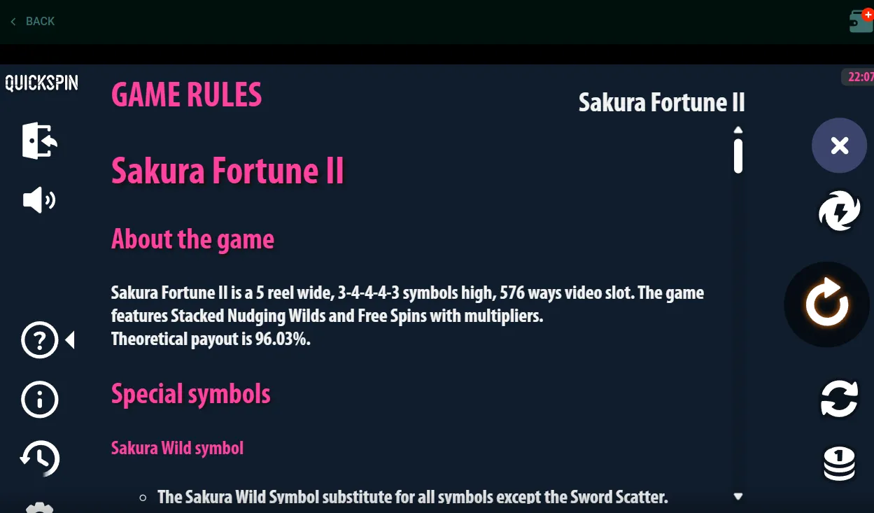Image resolution: width=874 pixels, height=513 pixels.
Task: Click the rules scrollbar thumb
Action: (738, 156)
